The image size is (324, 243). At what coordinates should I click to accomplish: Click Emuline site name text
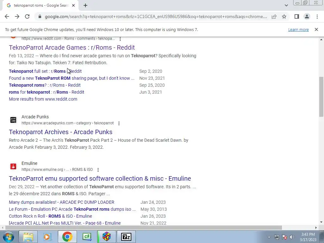(29, 164)
